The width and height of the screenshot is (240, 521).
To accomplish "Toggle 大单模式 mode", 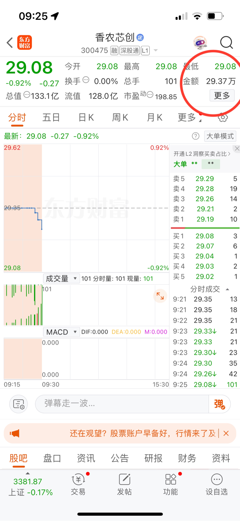I will (x=220, y=136).
